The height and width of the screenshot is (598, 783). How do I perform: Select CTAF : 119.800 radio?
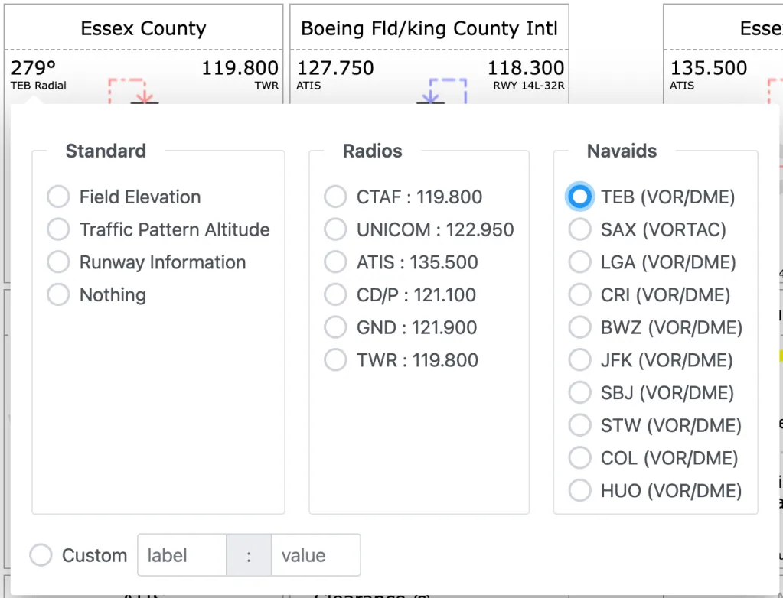(x=335, y=197)
